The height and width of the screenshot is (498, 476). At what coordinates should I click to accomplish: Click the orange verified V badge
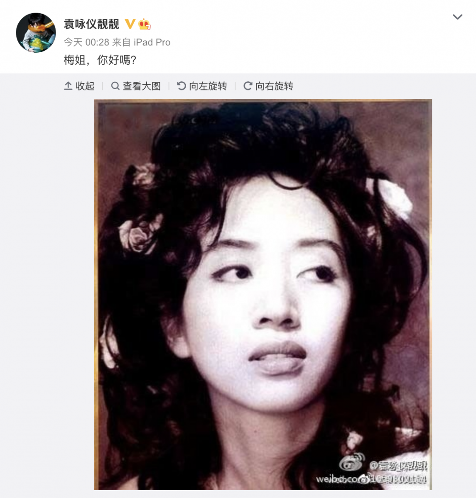pyautogui.click(x=130, y=24)
